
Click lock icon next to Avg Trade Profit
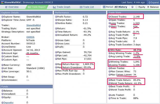point(134,35)
